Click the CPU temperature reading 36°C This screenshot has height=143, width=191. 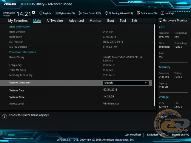coord(177,37)
